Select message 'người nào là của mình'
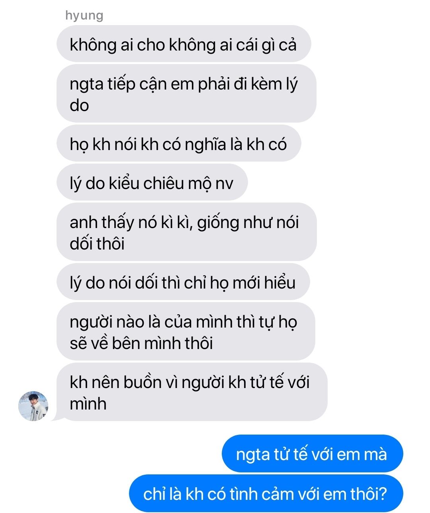The width and height of the screenshot is (430, 513). [x=186, y=332]
